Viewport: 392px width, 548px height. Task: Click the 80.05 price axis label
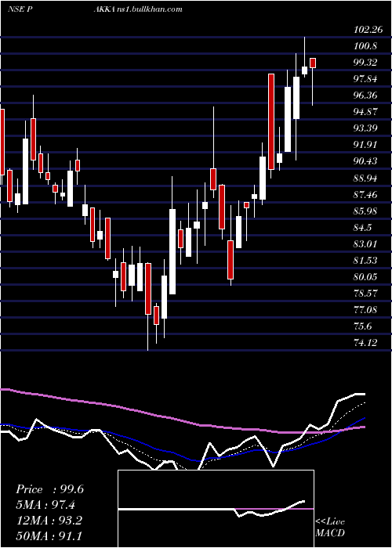click(x=365, y=277)
